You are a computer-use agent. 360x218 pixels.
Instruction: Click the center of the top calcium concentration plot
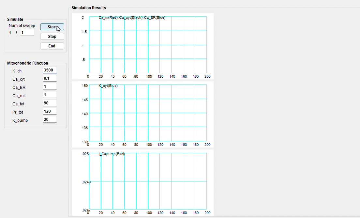[x=148, y=45]
